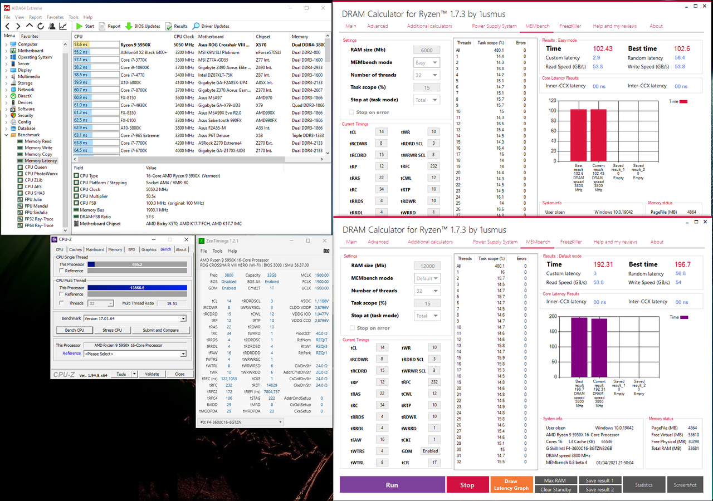Select the DirectX node in AIDA64

point(25,96)
